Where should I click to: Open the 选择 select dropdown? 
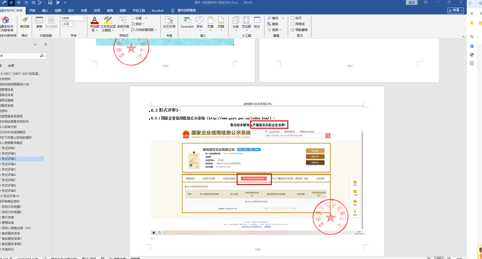pos(274,30)
